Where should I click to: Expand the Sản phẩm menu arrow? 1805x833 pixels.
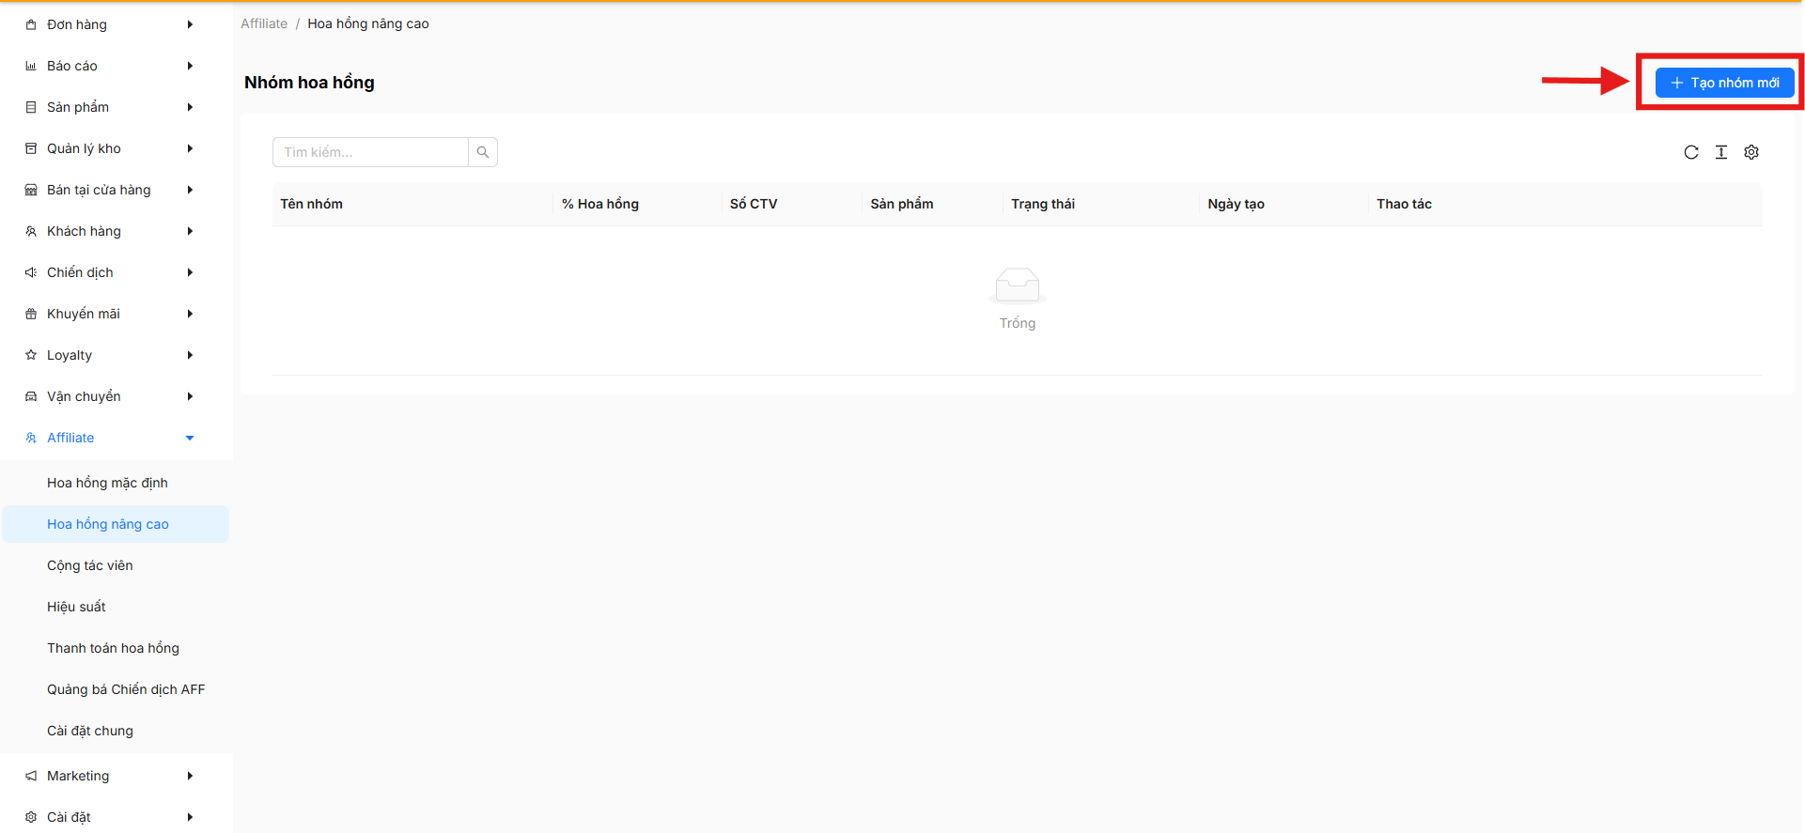point(190,107)
